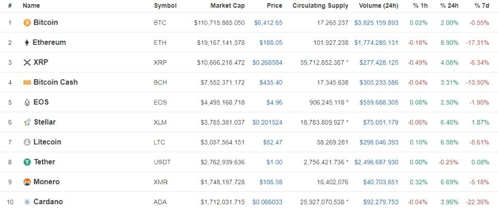Click the Ethereum diamond logo icon

pos(27,43)
